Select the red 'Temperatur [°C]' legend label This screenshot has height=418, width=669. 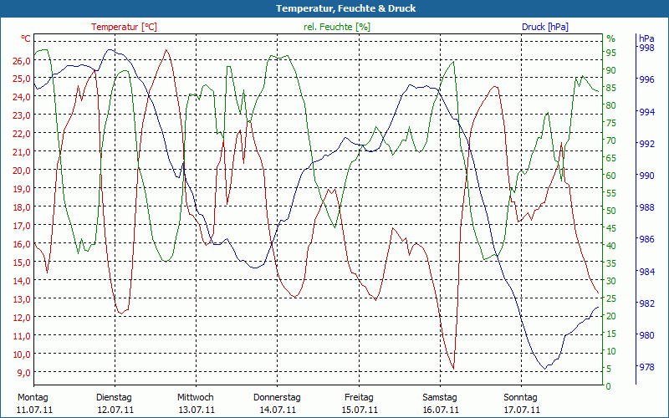124,27
